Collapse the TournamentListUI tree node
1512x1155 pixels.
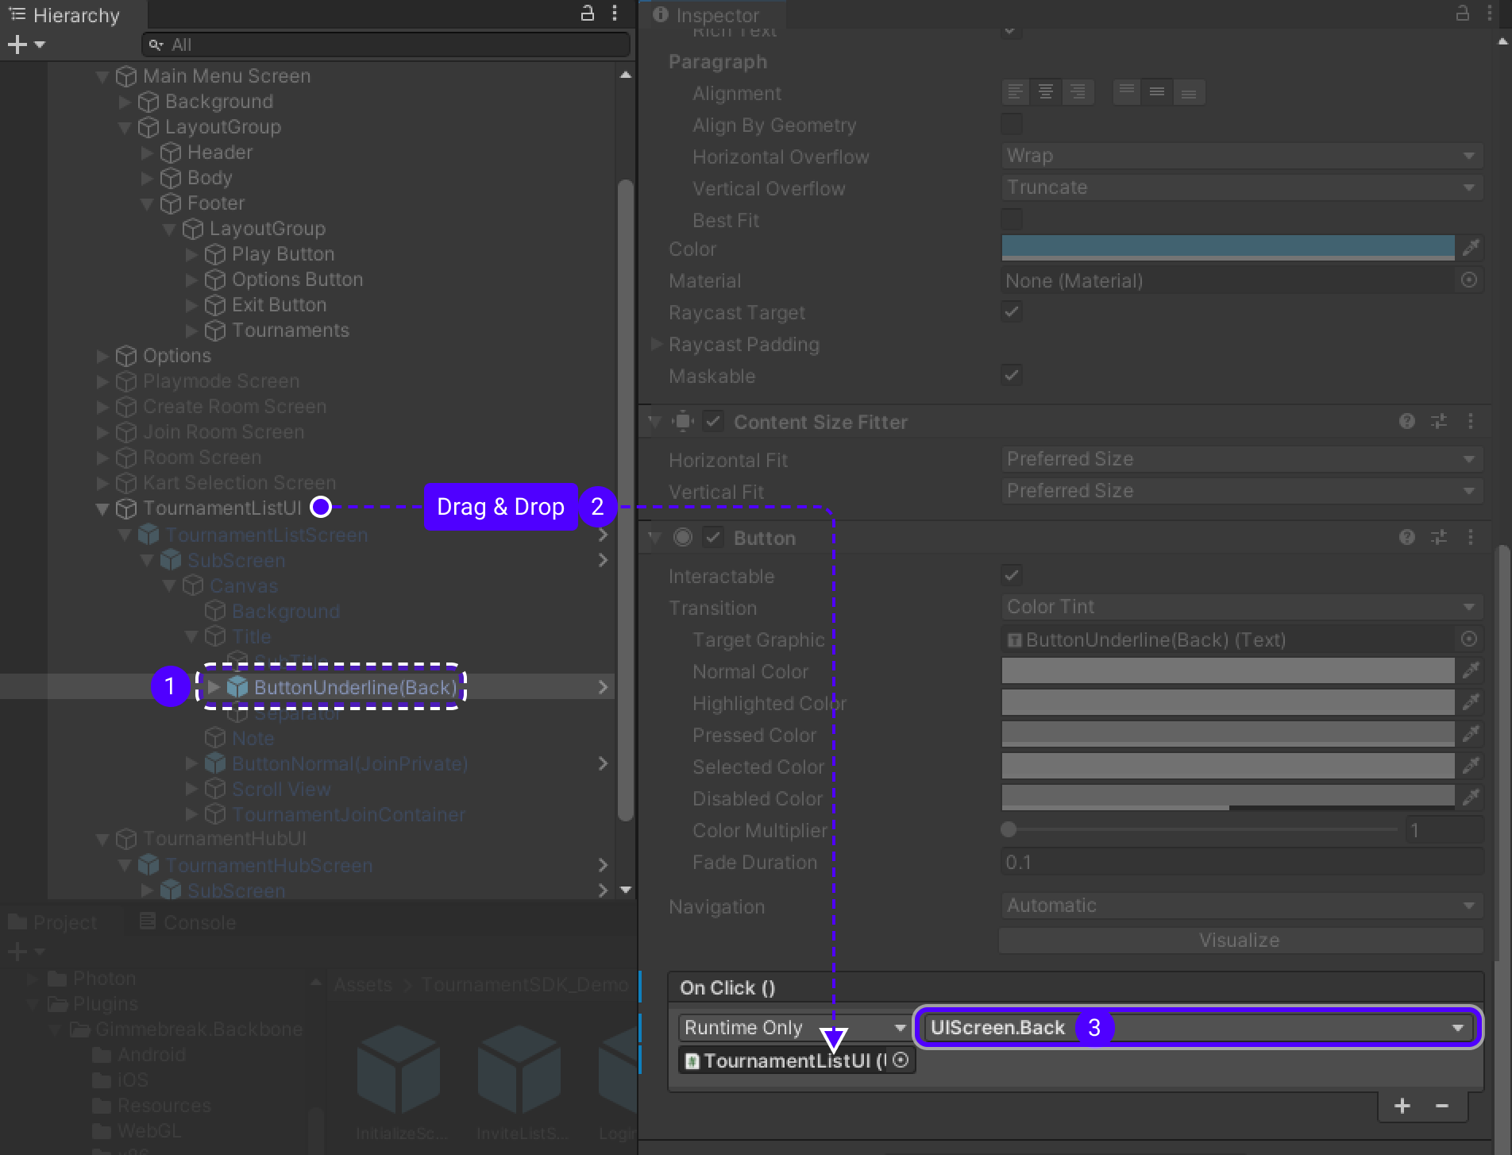[x=102, y=508]
